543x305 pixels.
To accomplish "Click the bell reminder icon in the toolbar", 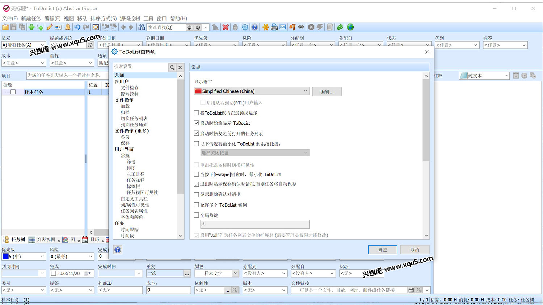I will (68, 27).
